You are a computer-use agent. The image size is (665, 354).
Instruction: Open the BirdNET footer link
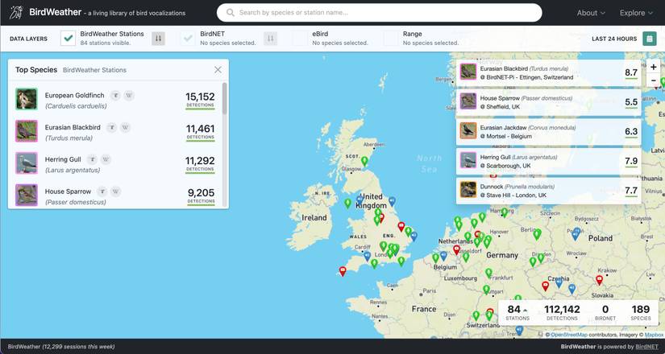pyautogui.click(x=646, y=347)
